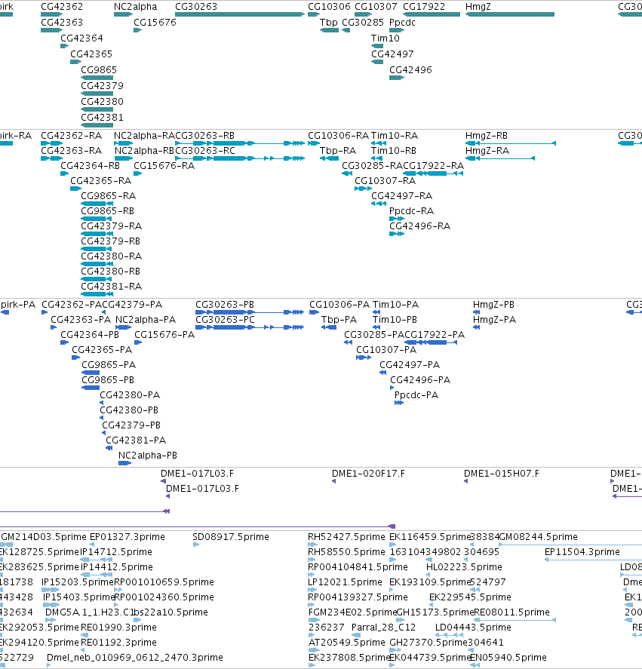
Task: Select the CG15676 gene label
Action: (155, 23)
